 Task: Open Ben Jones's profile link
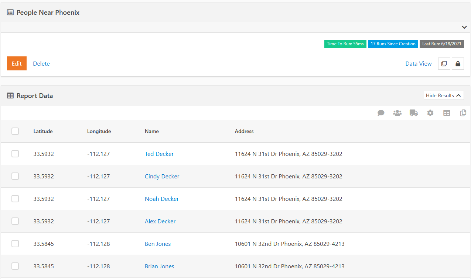[158, 244]
